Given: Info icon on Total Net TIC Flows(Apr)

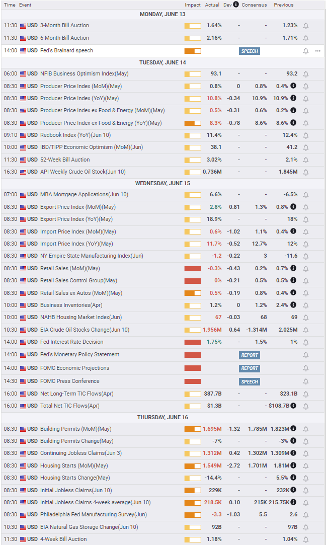Looking at the screenshot, I should pyautogui.click(x=293, y=406).
